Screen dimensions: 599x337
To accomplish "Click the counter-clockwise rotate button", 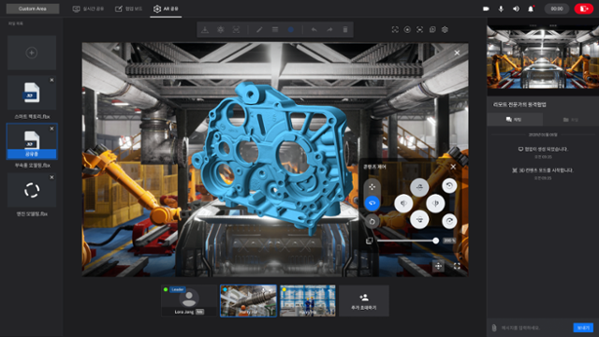I will point(449,185).
